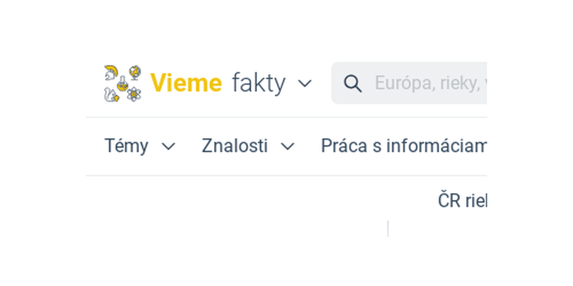The width and height of the screenshot is (573, 286).
Task: Open the Práca s informáciami menu item
Action: click(x=404, y=146)
